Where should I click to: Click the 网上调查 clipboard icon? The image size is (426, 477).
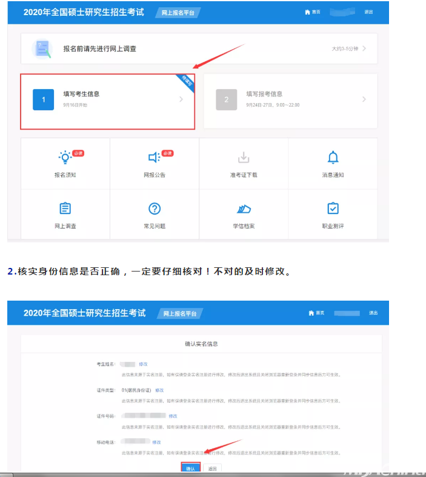click(65, 208)
